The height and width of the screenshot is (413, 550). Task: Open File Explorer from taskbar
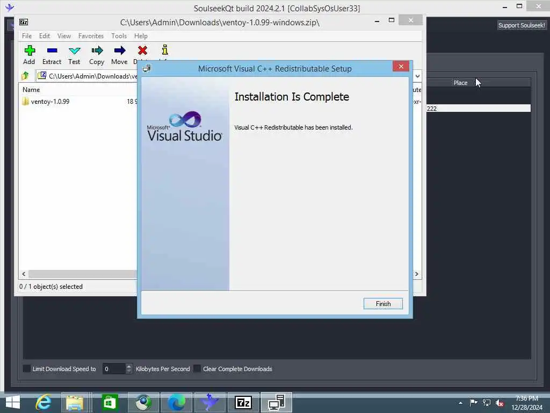point(75,402)
